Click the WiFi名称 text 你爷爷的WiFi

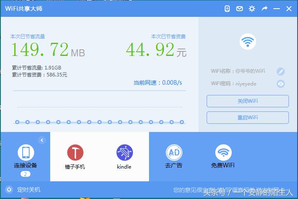[250, 71]
